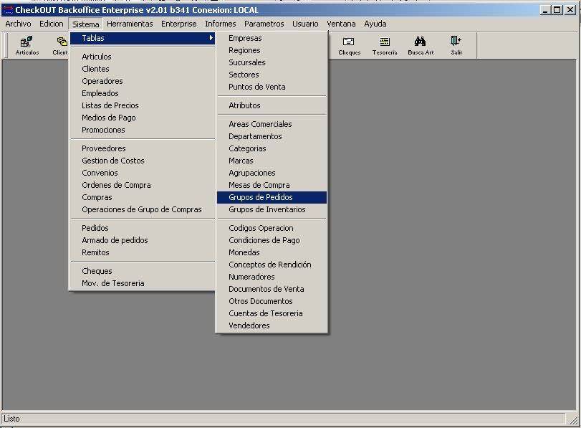Open the Articulos toolbar icon
This screenshot has width=581, height=428.
point(27,46)
